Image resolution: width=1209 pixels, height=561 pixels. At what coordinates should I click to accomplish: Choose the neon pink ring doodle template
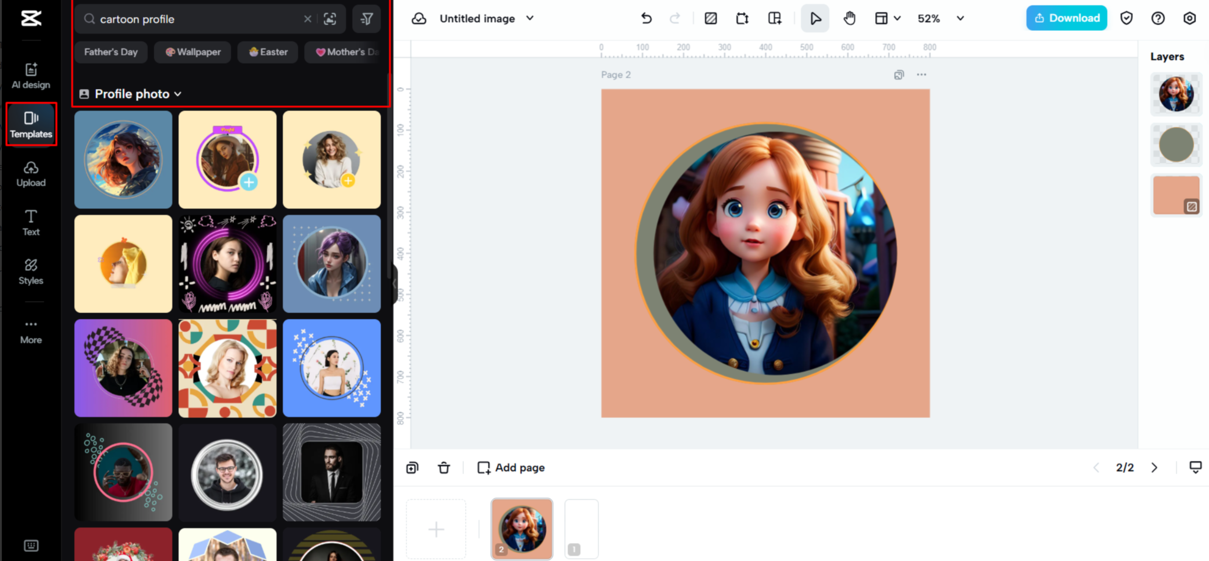click(227, 264)
